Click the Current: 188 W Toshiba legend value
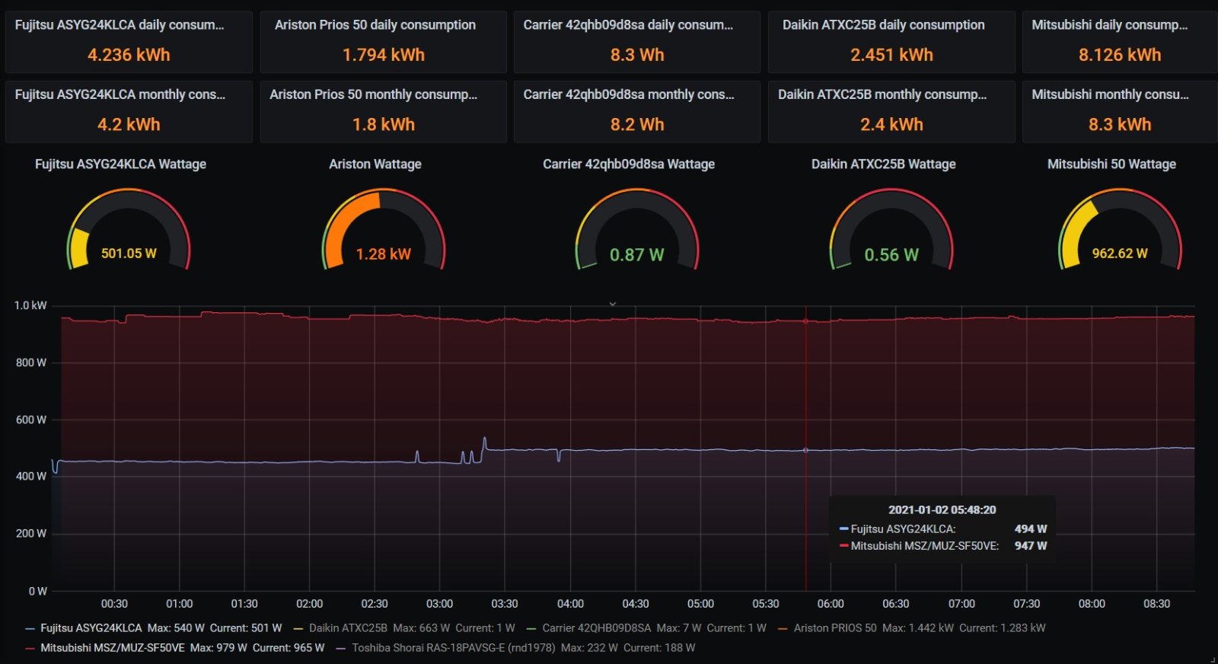The image size is (1218, 664). click(x=659, y=648)
